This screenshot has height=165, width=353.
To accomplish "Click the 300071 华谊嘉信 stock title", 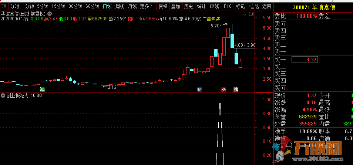I will pyautogui.click(x=314, y=8).
